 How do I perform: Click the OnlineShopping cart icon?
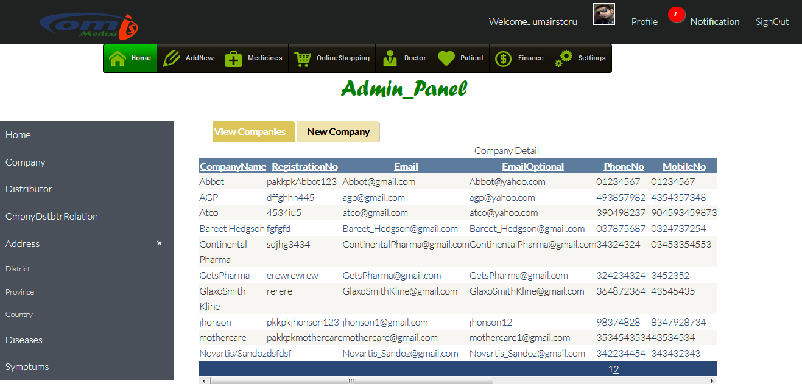click(x=303, y=59)
